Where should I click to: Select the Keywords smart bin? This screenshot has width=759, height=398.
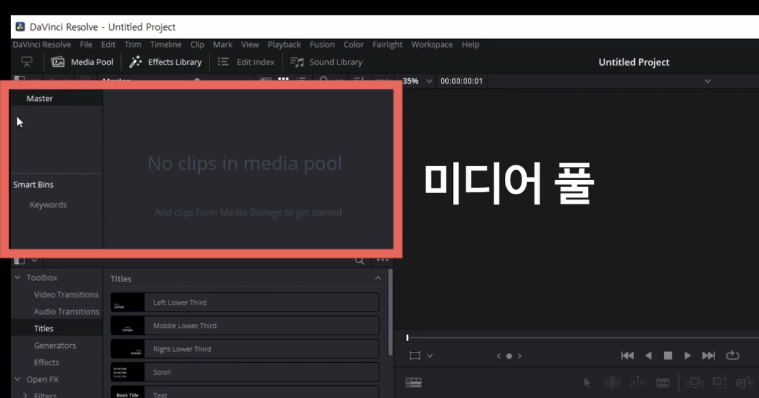(x=48, y=205)
